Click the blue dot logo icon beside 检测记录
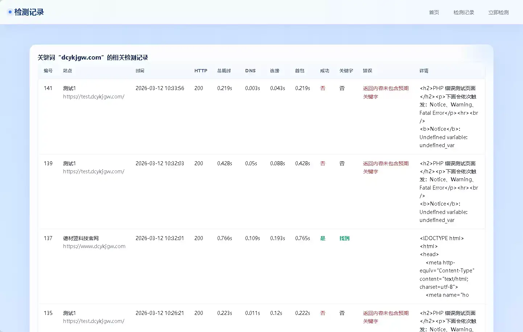 point(10,12)
